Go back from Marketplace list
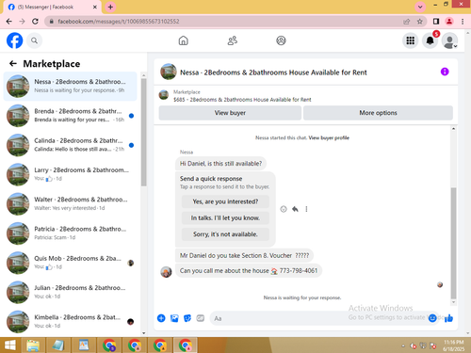 click(x=13, y=64)
